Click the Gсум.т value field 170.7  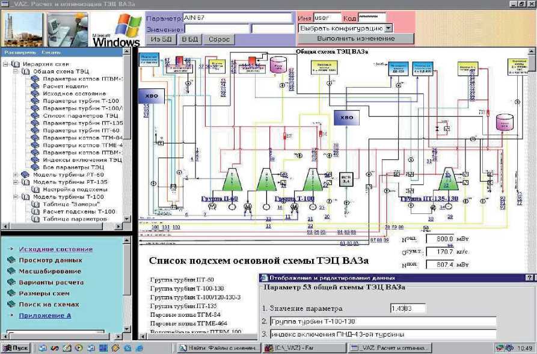point(440,252)
